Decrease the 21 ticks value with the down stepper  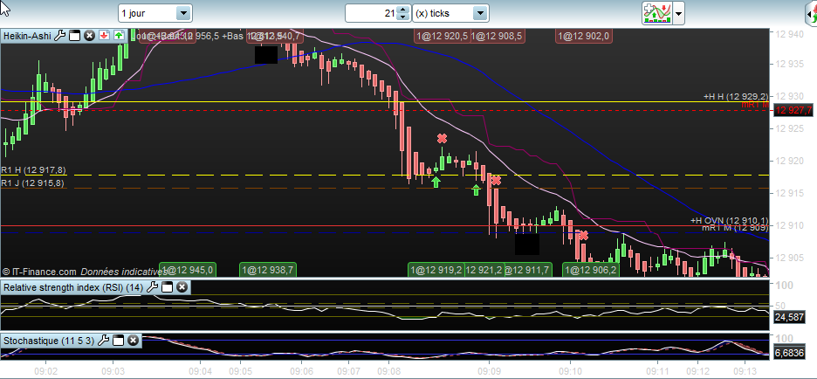[x=402, y=17]
